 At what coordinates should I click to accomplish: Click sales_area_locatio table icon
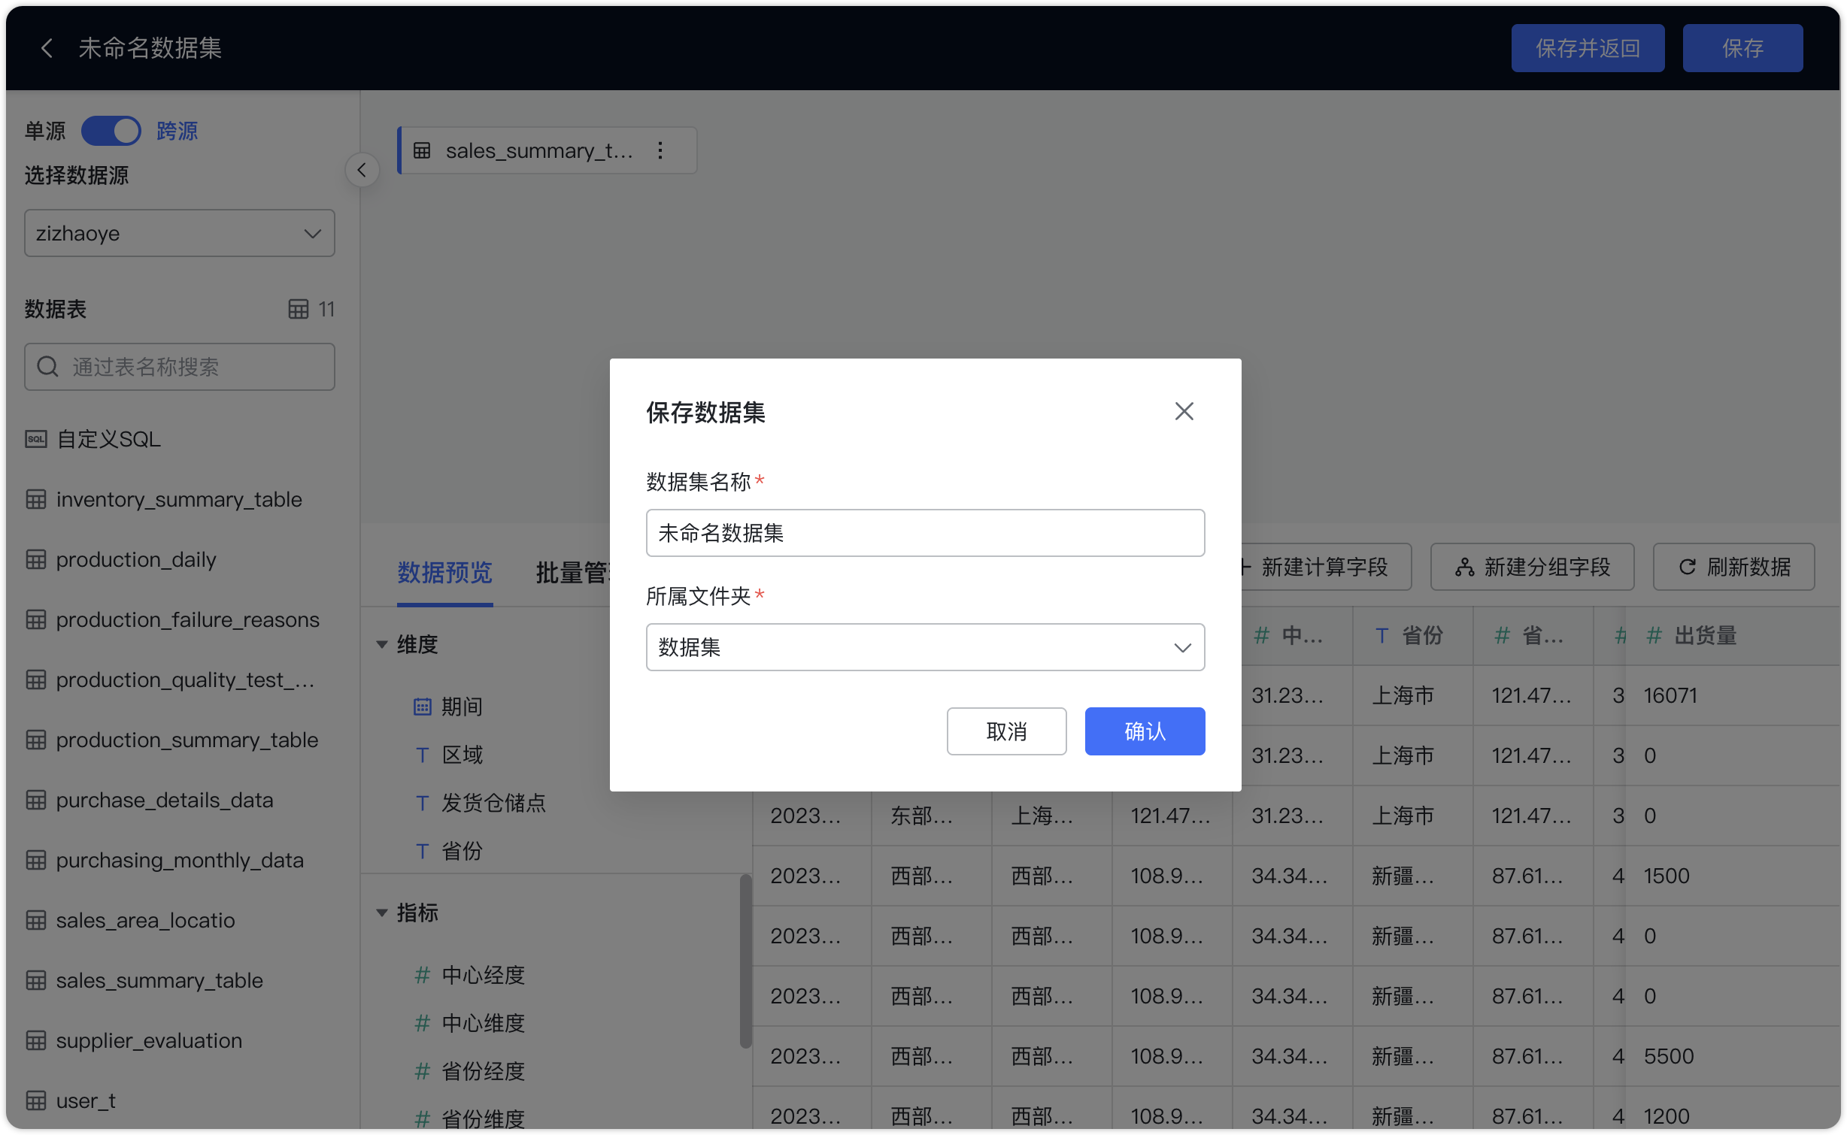36,920
